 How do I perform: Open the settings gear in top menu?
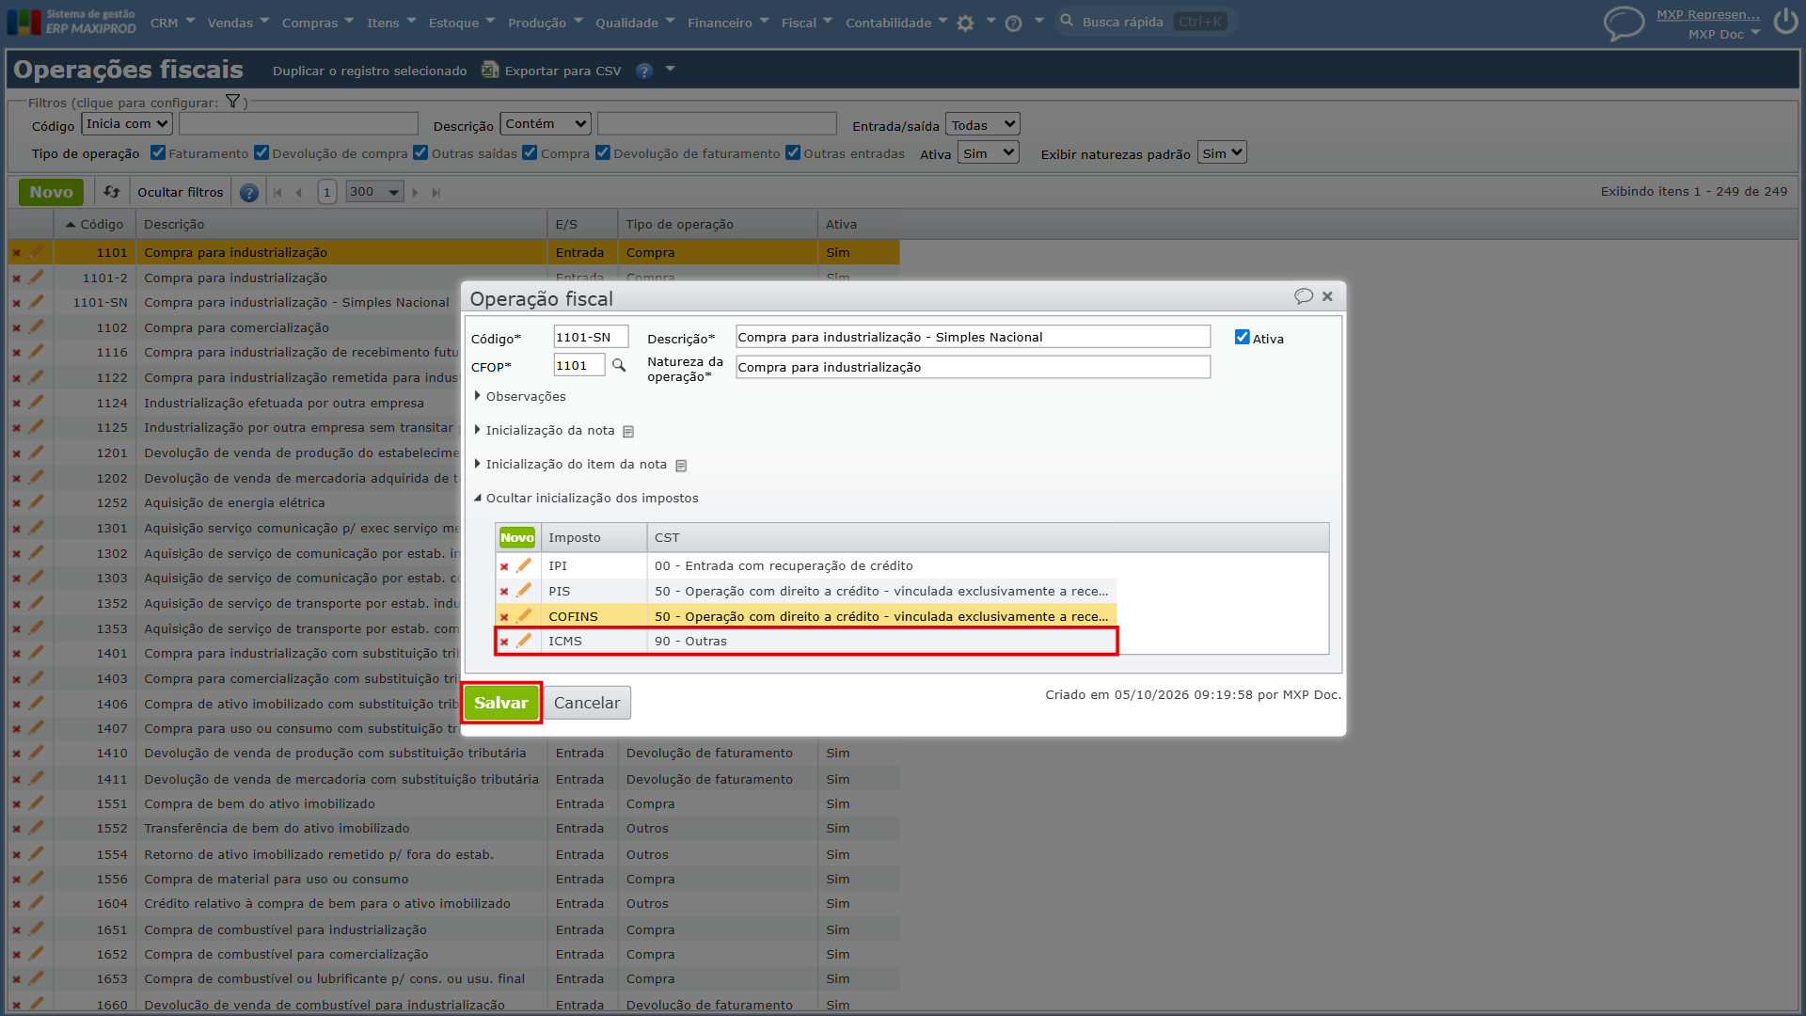[965, 23]
